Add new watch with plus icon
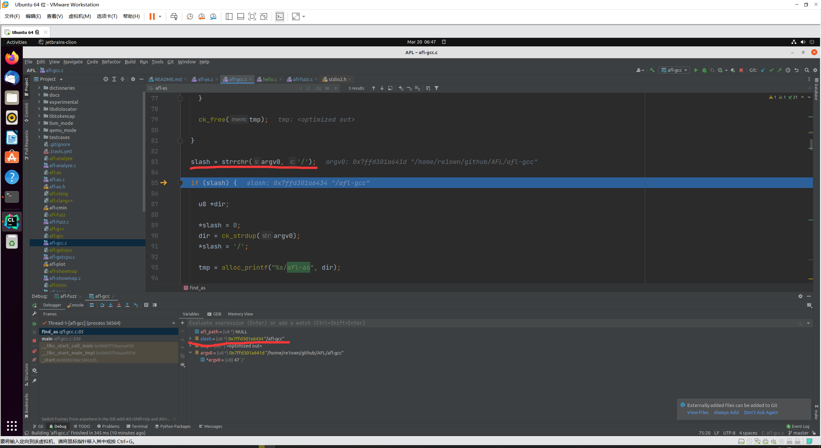The width and height of the screenshot is (821, 448). click(182, 323)
